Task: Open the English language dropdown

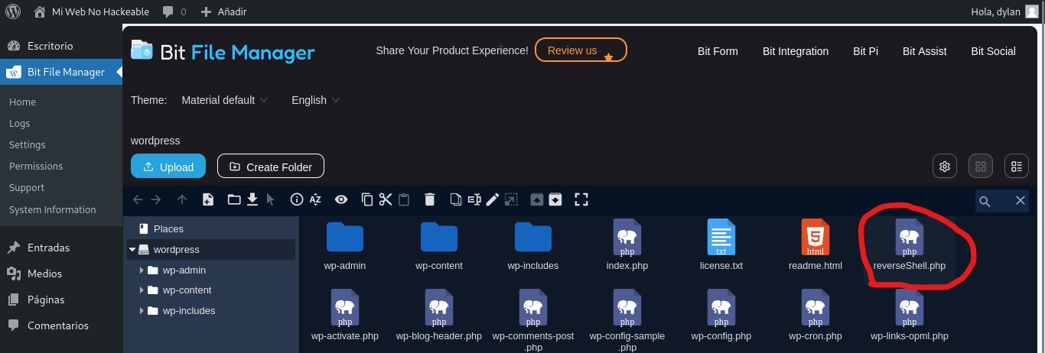Action: [315, 100]
